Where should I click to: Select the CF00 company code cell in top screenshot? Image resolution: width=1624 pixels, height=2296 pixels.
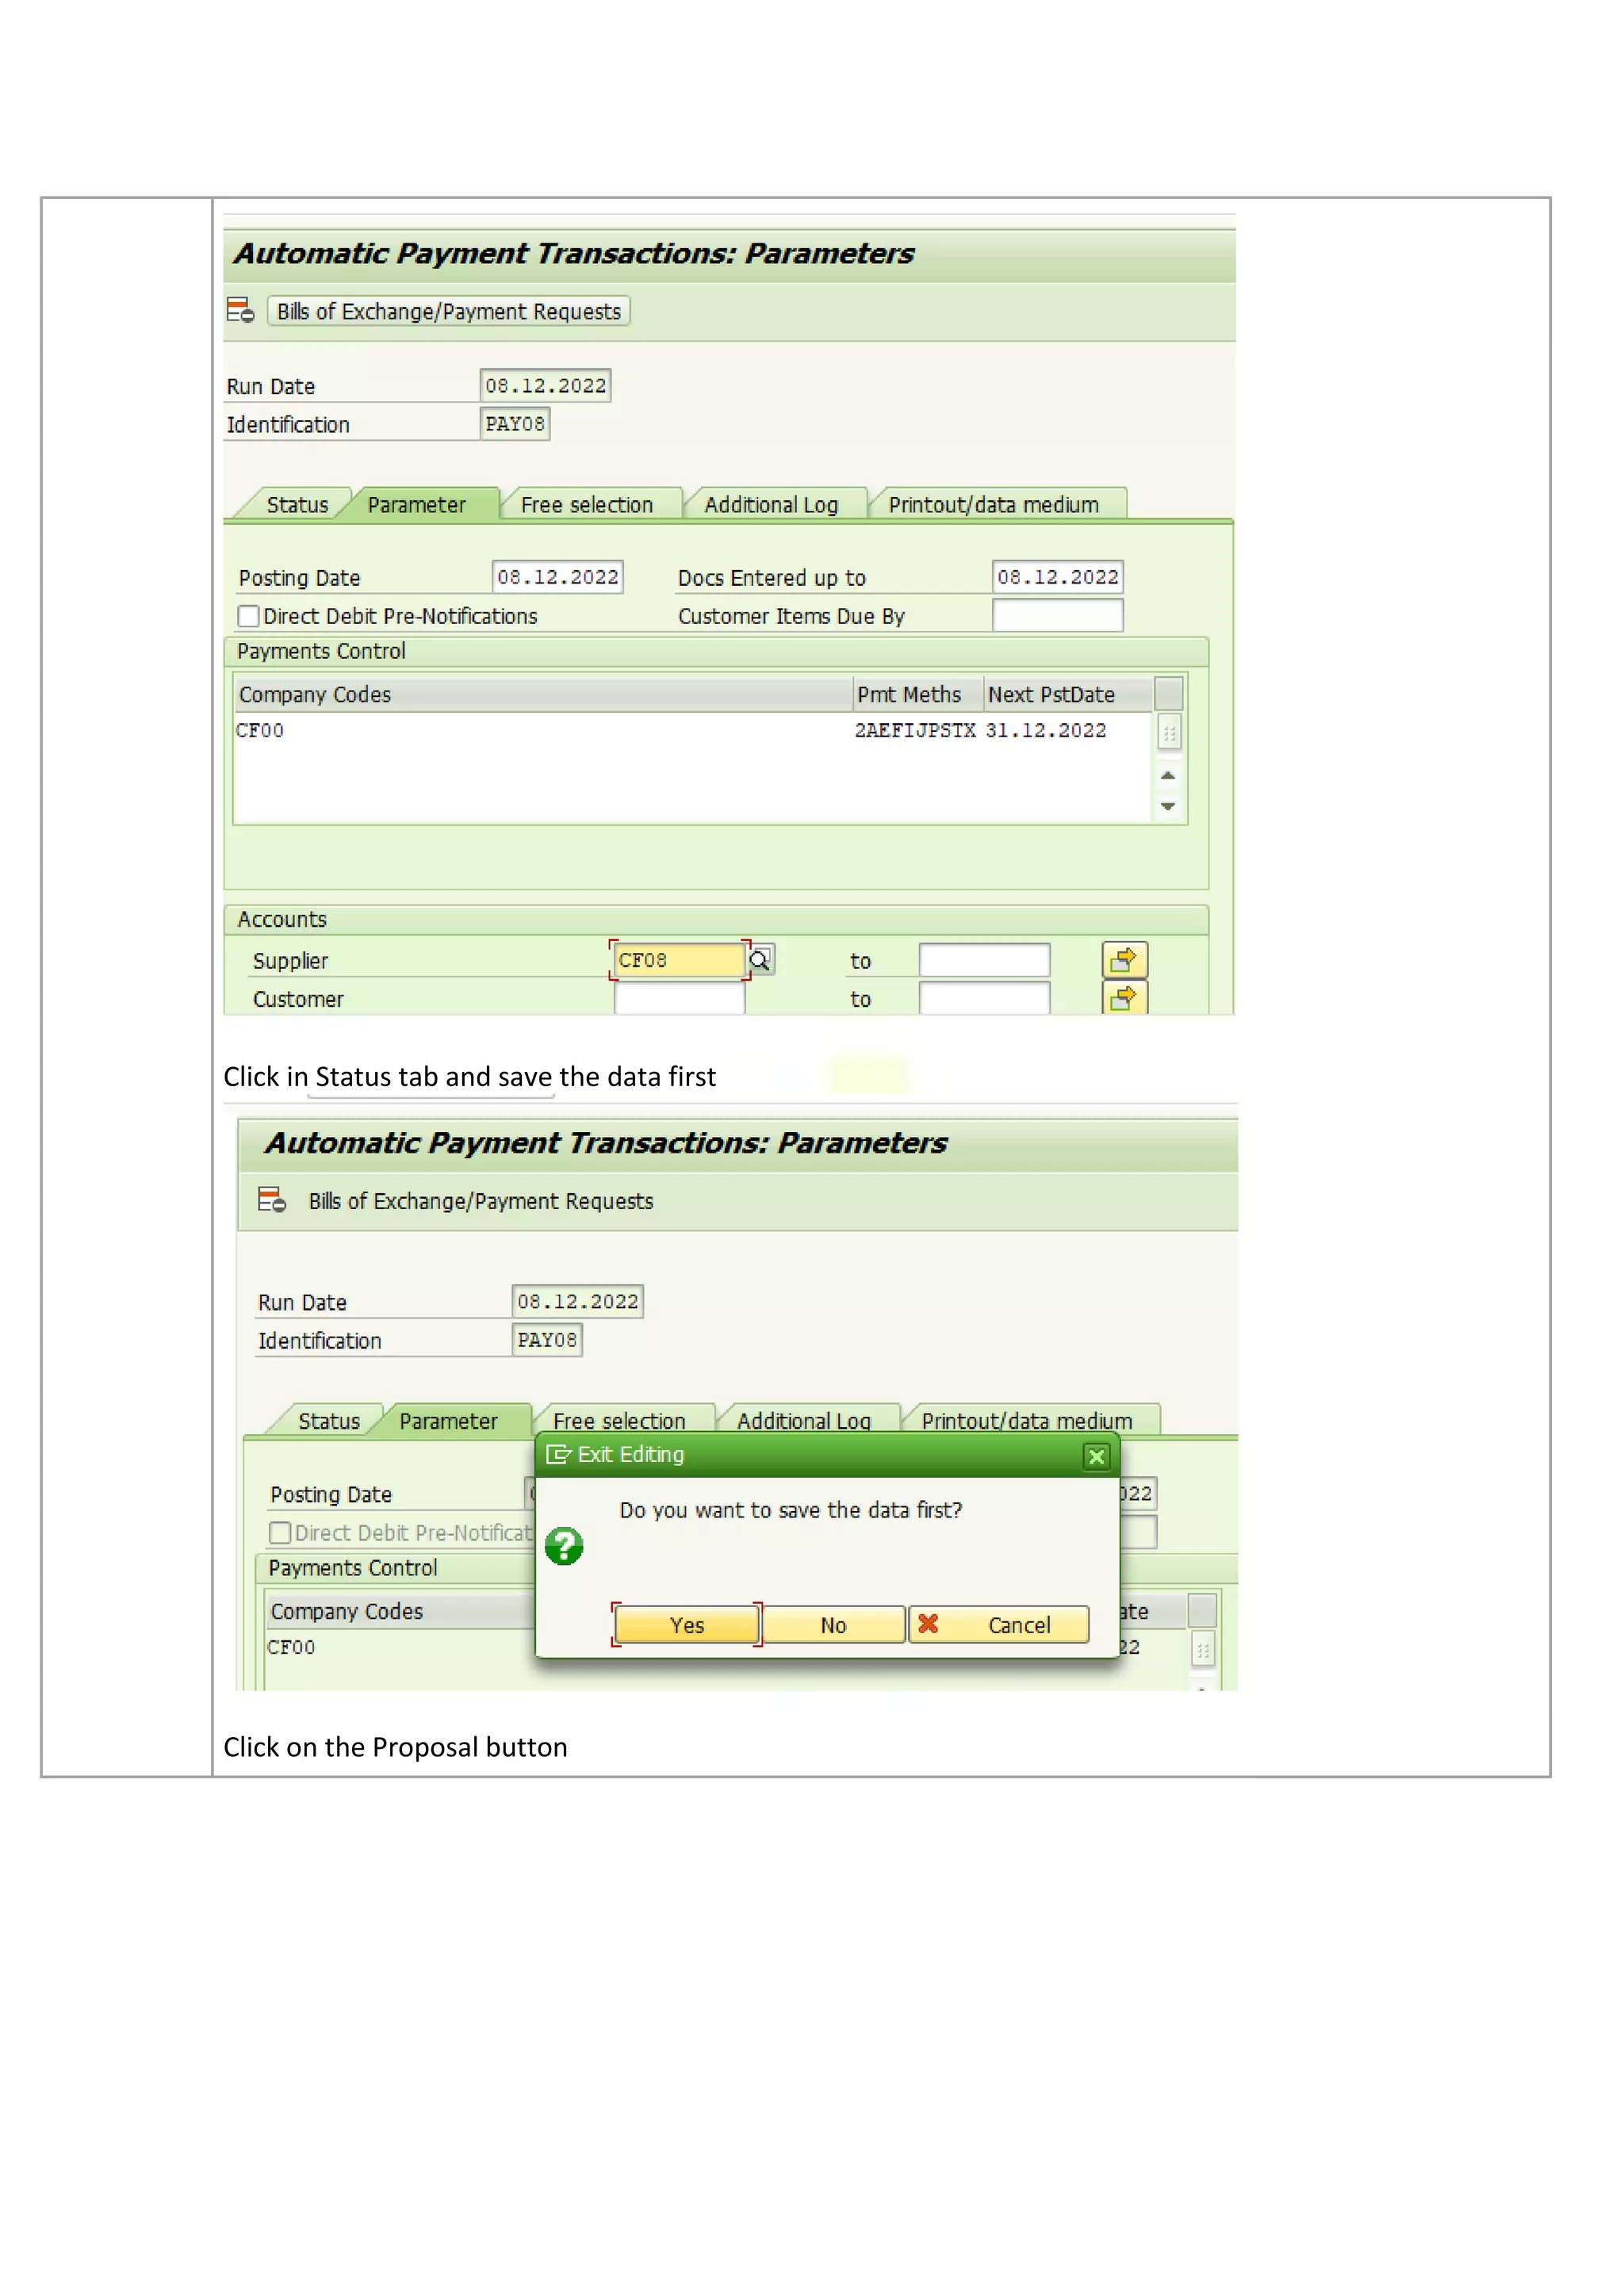click(543, 731)
